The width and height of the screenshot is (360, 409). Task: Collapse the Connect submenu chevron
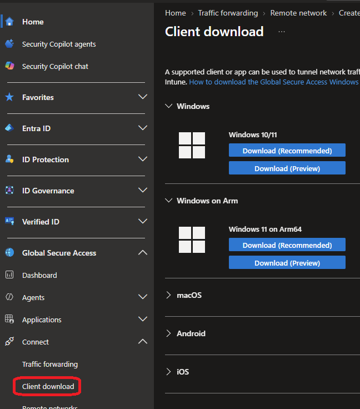(143, 341)
